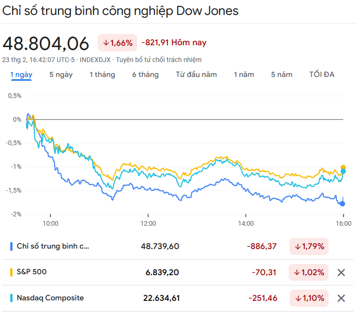This screenshot has height=312, width=356.
Task: Click the down arrow in the 1,66% badge
Action: 106,43
